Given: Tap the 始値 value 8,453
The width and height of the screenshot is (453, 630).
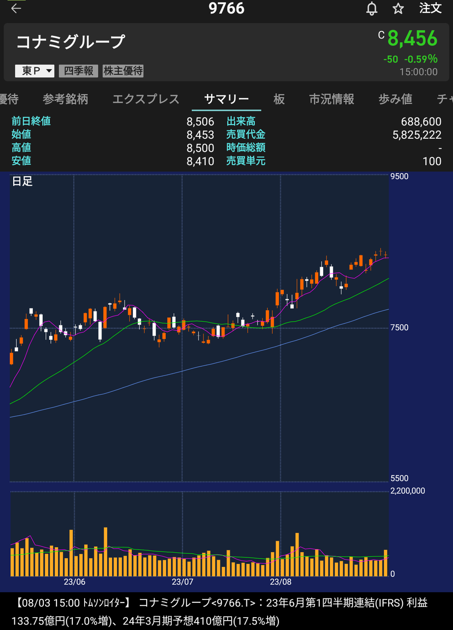Looking at the screenshot, I should [x=200, y=135].
